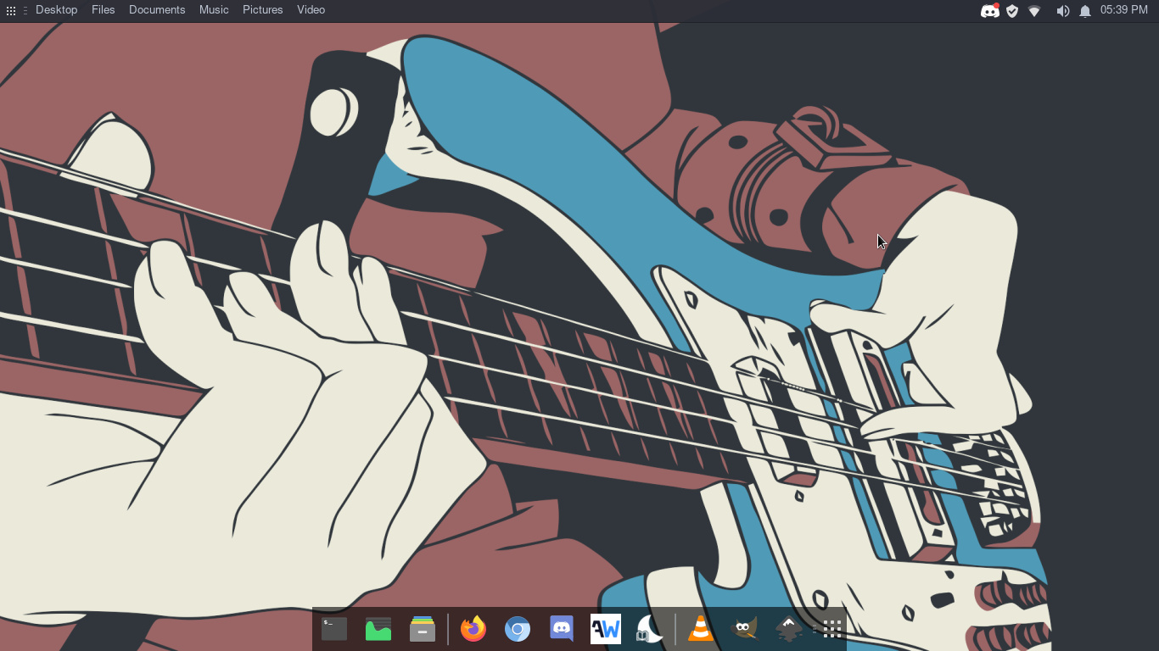Screen dimensions: 1159x651
Task: Open Discord from the dock
Action: click(x=562, y=629)
